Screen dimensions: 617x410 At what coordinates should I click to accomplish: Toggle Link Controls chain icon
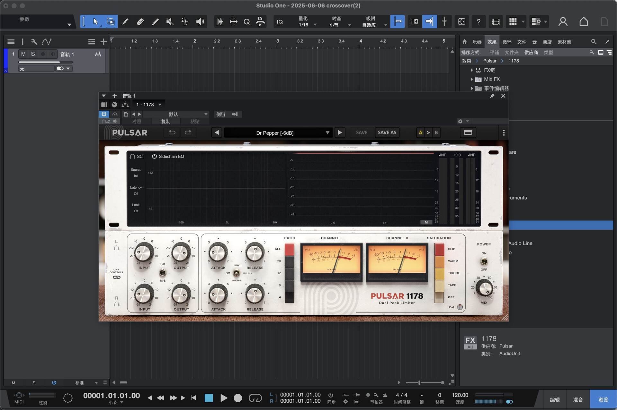[116, 277]
